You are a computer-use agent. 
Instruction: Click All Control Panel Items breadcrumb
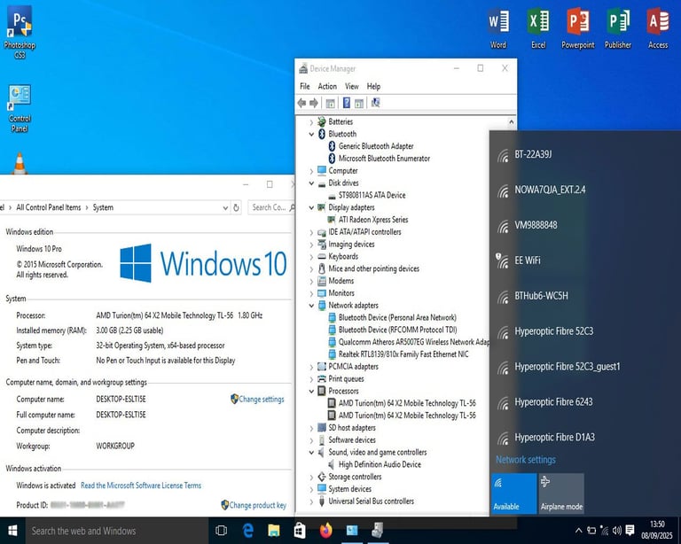pos(49,207)
